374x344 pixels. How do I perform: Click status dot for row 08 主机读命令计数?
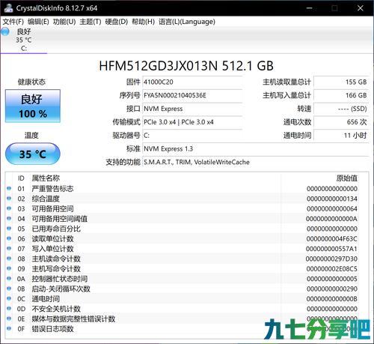pyautogui.click(x=9, y=258)
